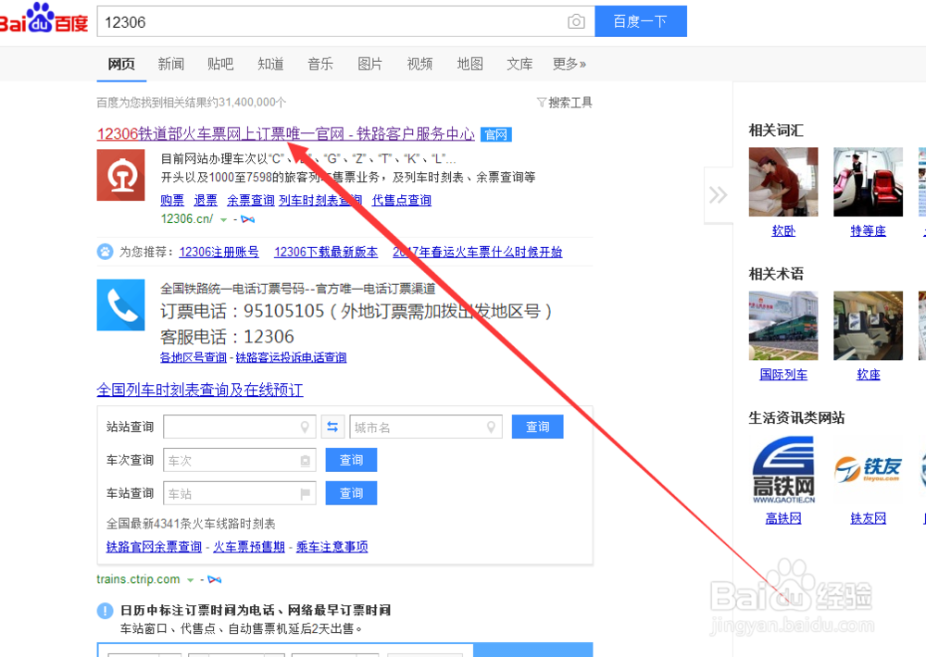Screen dimensions: 926x657
Task: Open camera image search icon
Action: click(576, 22)
